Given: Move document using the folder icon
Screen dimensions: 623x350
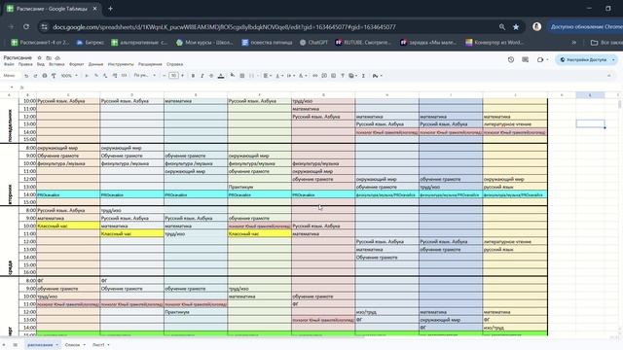Looking at the screenshot, I should pos(49,58).
